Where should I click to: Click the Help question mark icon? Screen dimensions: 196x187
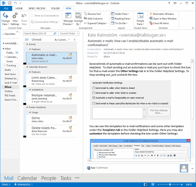coord(169,3)
